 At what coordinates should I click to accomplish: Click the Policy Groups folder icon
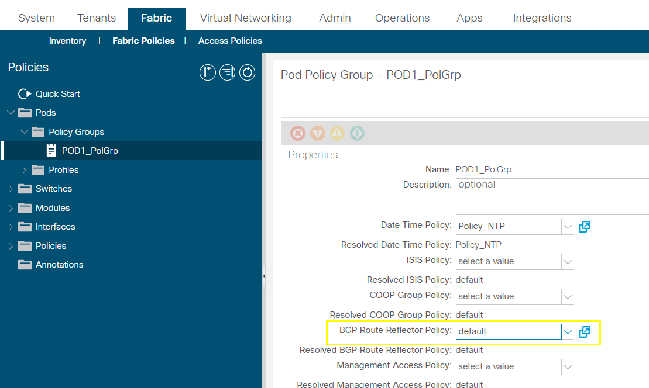(38, 132)
